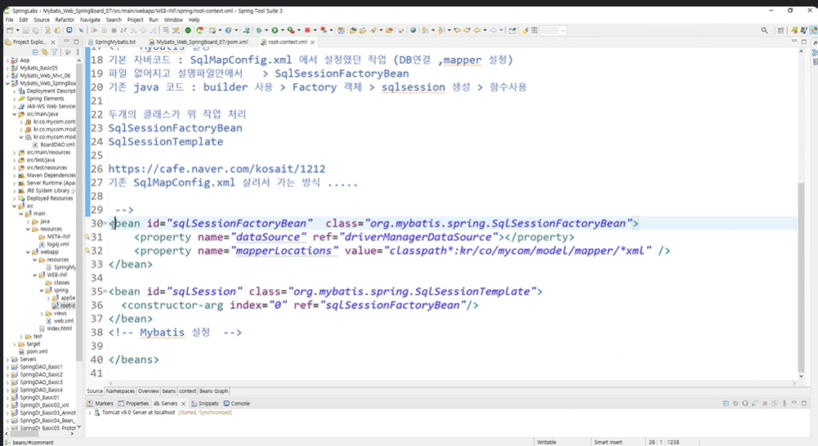818x446 pixels.
Task: Close the Project Explorer view
Action: pos(53,42)
